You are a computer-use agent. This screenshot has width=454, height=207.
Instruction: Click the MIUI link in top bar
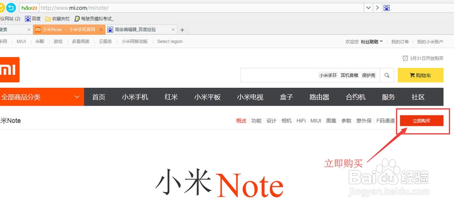pyautogui.click(x=21, y=42)
